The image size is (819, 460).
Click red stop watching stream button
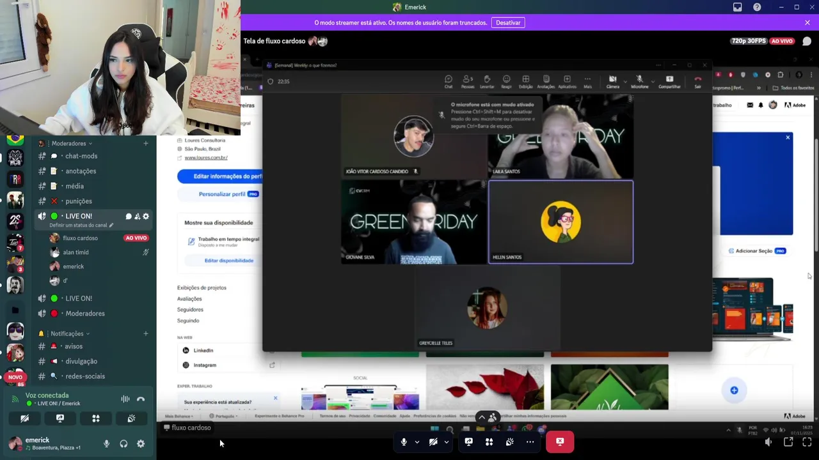point(560,441)
